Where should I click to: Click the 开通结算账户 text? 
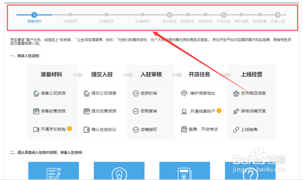(202, 111)
